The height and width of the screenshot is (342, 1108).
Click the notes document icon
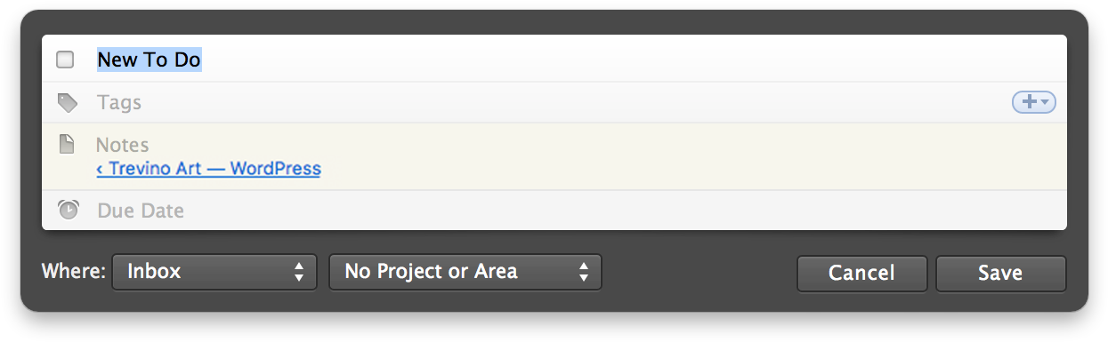coord(67,144)
